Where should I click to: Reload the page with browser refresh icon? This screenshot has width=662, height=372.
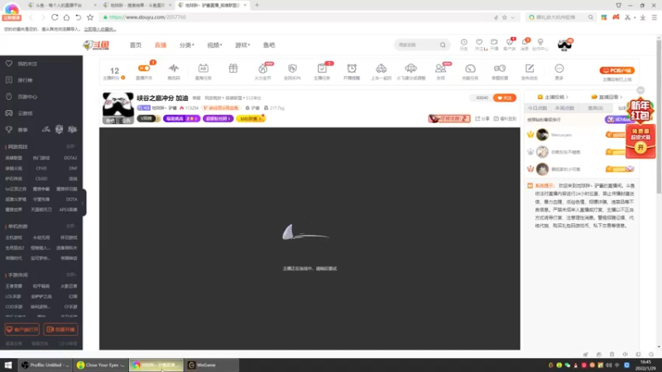point(55,17)
